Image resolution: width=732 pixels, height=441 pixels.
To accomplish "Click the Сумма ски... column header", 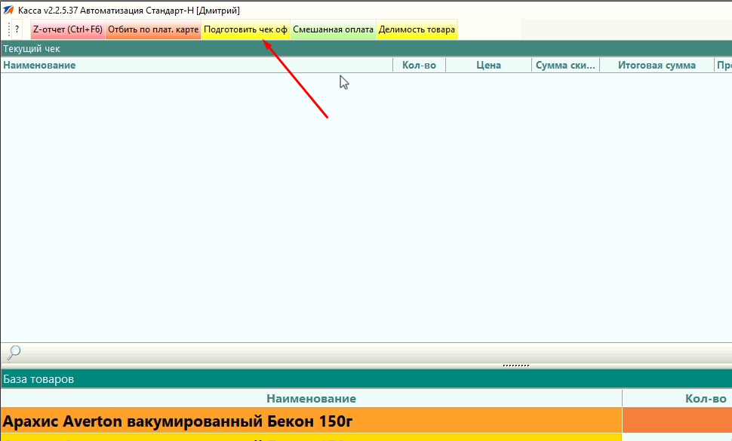I will (565, 66).
